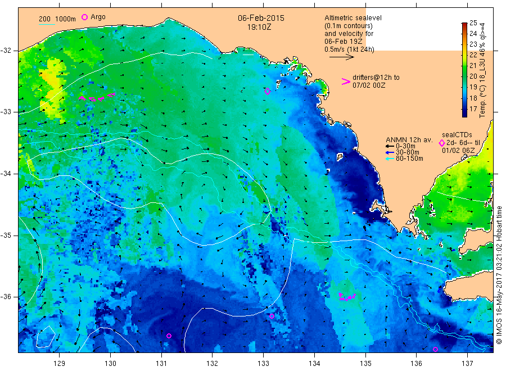
Task: Click the '01/02 06Z' text
Action: pyautogui.click(x=458, y=151)
